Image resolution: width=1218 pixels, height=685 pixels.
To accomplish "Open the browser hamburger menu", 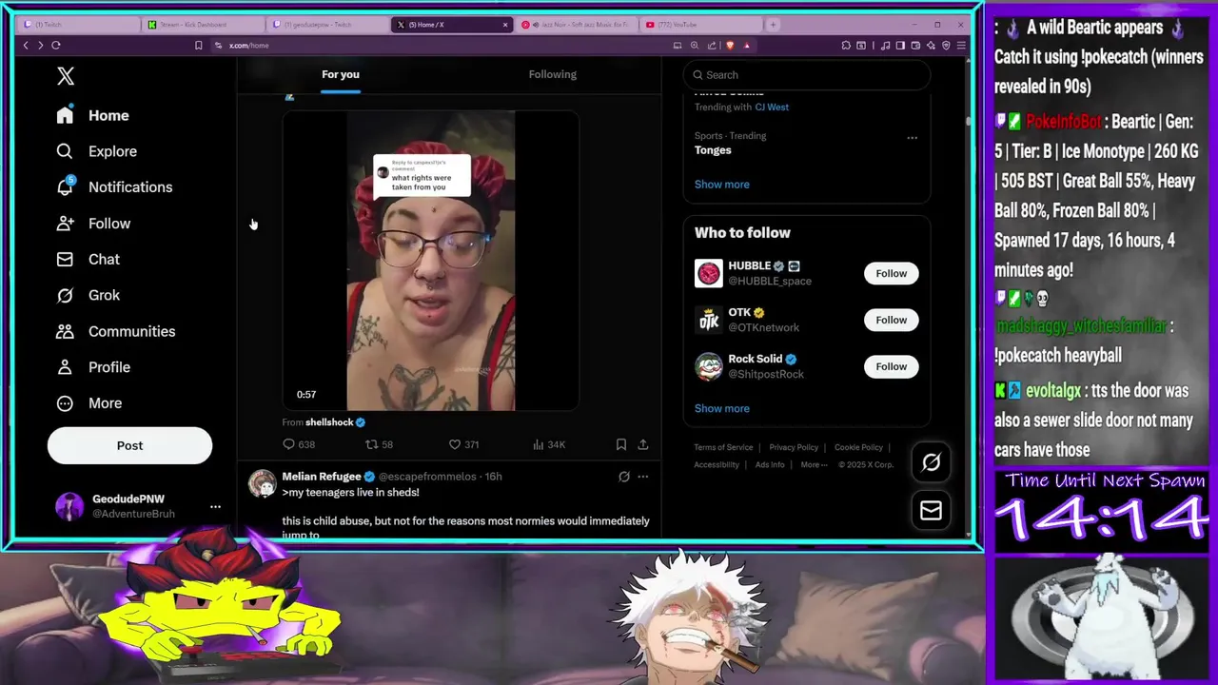I will 962,45.
